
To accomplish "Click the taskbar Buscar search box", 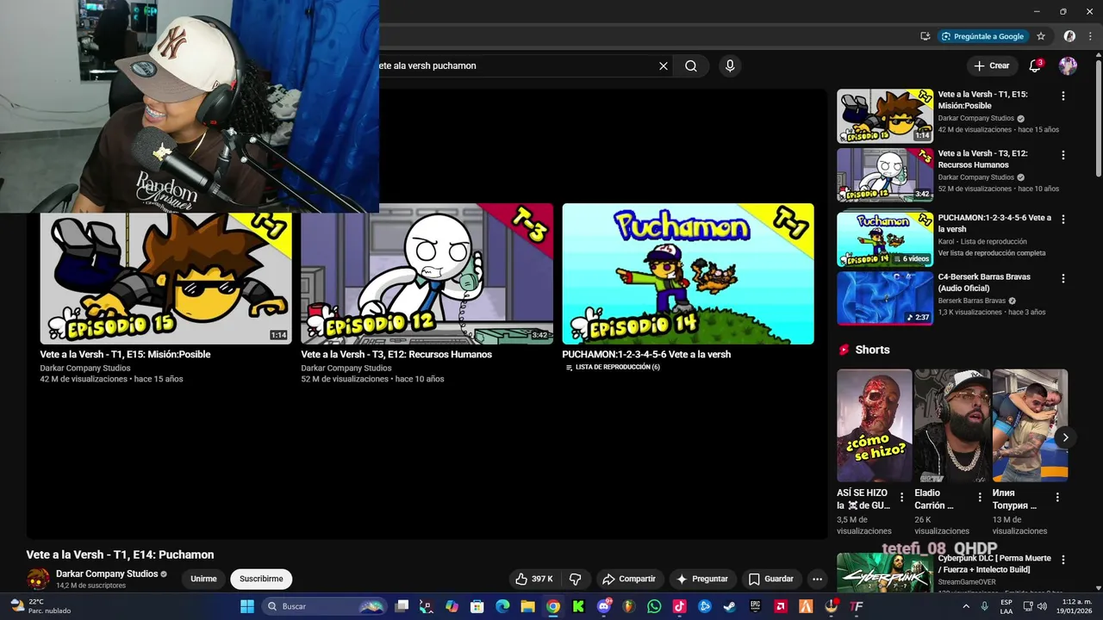I will point(323,606).
